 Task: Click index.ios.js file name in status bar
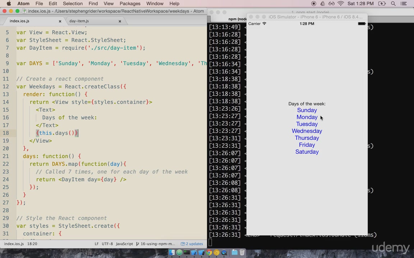point(14,244)
